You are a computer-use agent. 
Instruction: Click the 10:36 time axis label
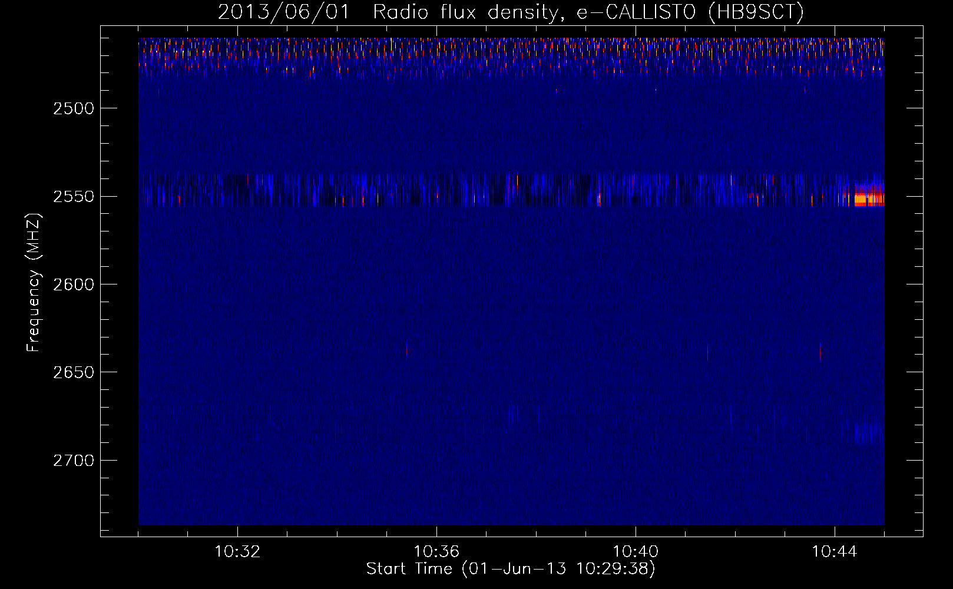(x=436, y=552)
